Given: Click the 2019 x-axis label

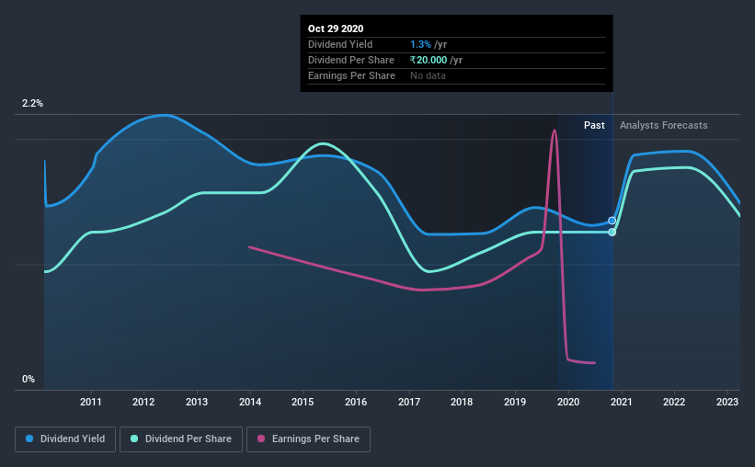Looking at the screenshot, I should click(515, 402).
